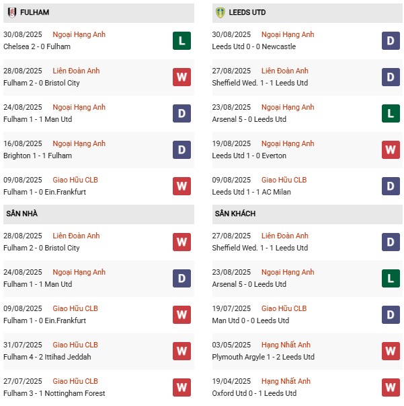Click the Fulham club crest icon

[x=12, y=12]
